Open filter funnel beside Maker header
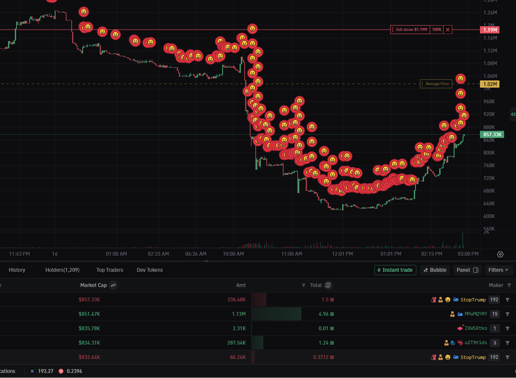516x378 pixels. [x=509, y=285]
